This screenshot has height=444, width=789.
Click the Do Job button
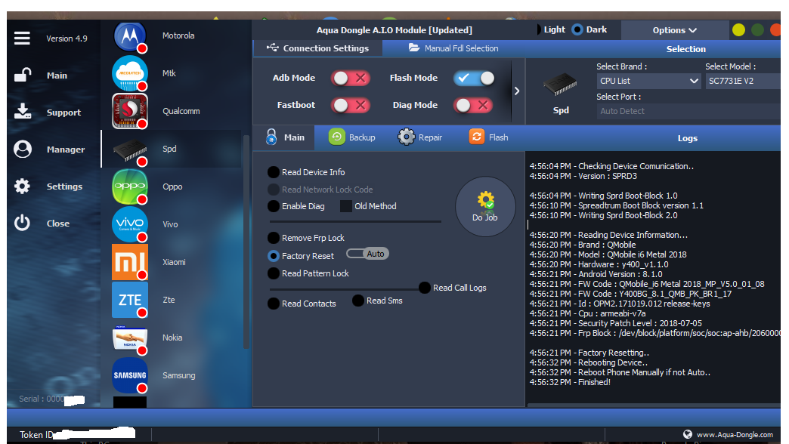[x=485, y=206]
